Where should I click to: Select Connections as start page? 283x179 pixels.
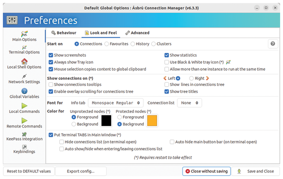89,44
